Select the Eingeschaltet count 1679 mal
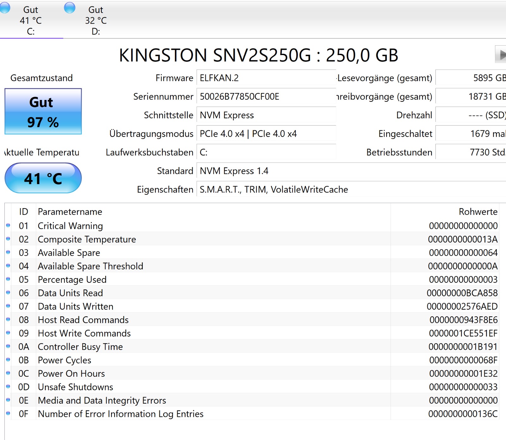Screen dimensions: 506x440 [471, 134]
